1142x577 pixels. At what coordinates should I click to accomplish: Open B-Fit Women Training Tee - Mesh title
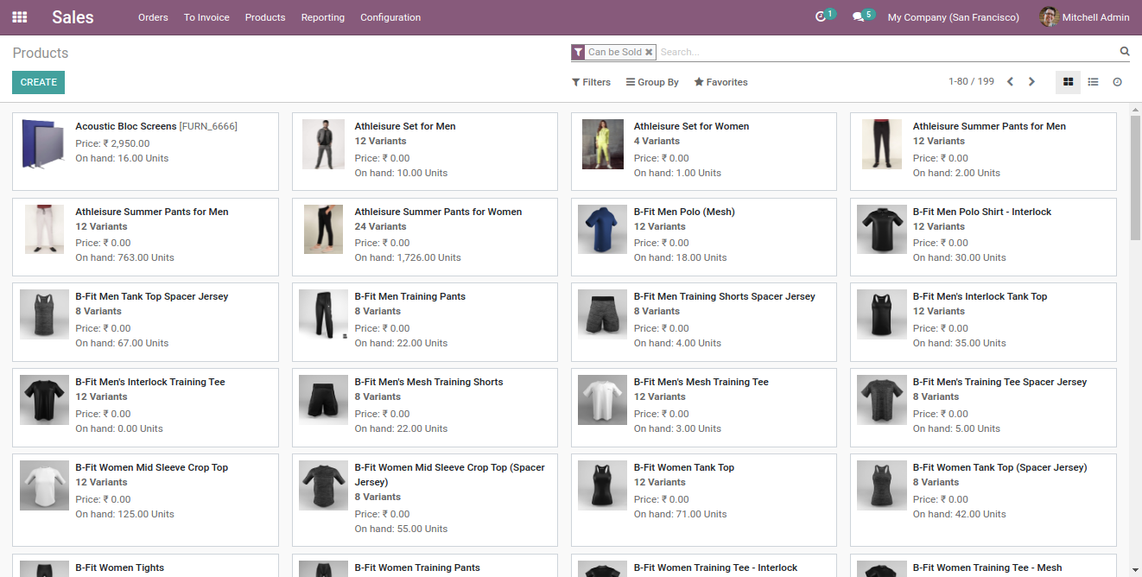pos(987,567)
